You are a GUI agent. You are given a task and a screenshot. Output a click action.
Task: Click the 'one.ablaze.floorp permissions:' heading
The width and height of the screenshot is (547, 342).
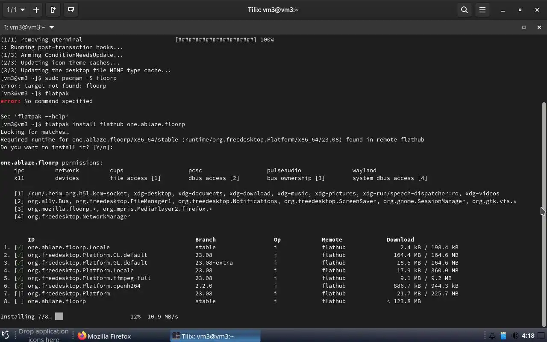[x=52, y=162]
